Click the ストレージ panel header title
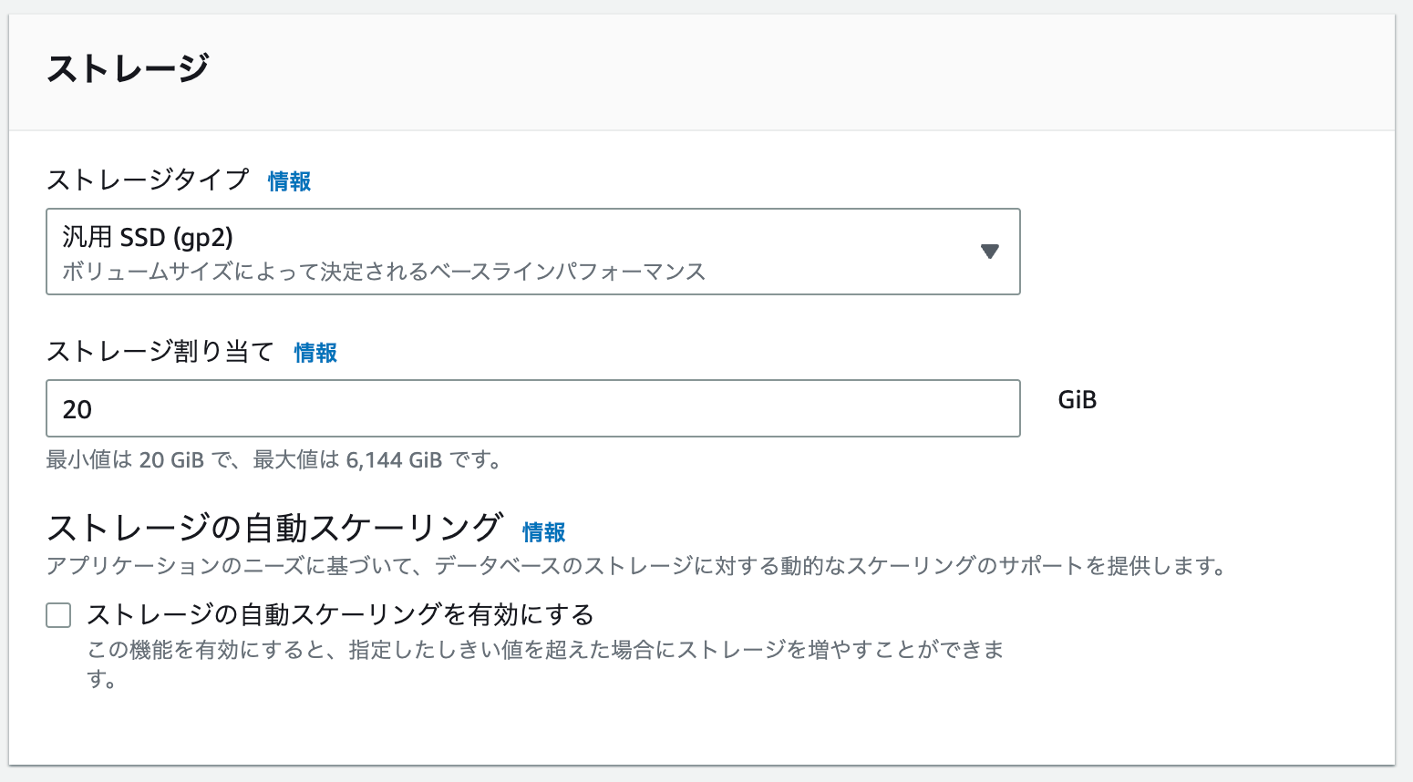Screen dimensions: 1413x782 coord(128,68)
